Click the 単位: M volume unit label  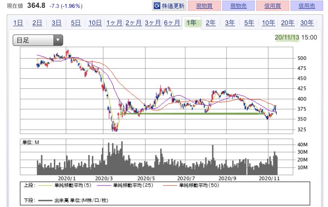pos(31,142)
